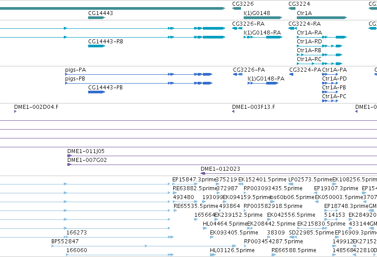Select the Ctr1A-RA transcript label
This screenshot has width=377, height=257.
click(x=309, y=33)
